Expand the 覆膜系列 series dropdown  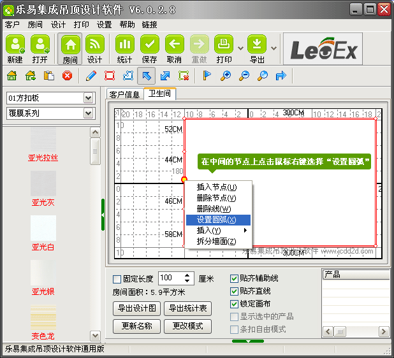coord(89,113)
